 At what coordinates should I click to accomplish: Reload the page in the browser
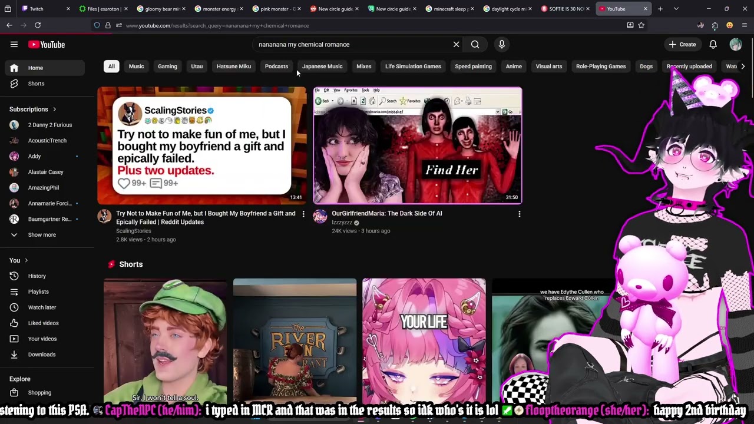pos(38,25)
